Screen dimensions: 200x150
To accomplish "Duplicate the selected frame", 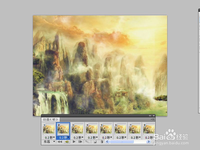I will click(95, 142).
